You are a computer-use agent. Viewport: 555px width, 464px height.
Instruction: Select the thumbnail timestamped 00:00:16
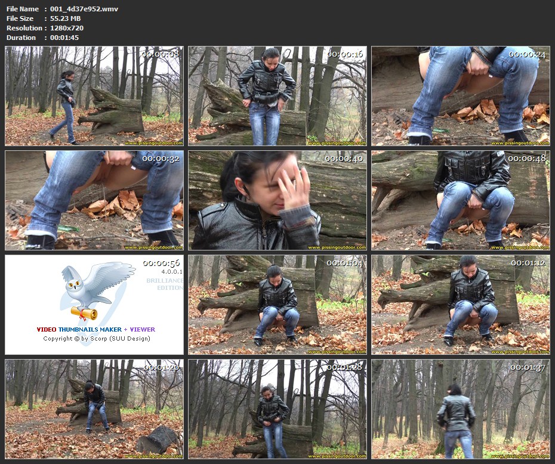(x=277, y=96)
